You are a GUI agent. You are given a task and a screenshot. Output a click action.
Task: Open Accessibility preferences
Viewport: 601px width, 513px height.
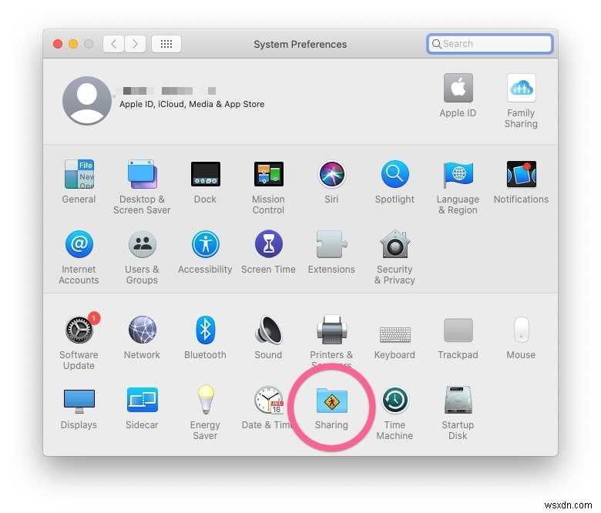206,244
